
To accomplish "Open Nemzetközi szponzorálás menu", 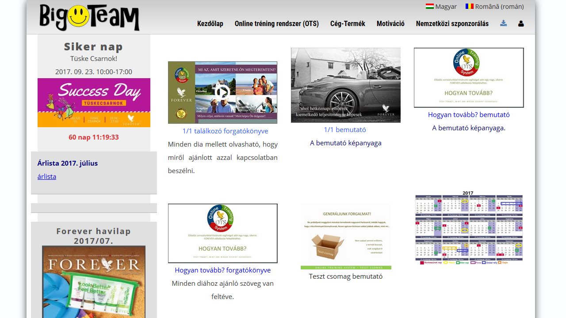I will point(452,24).
